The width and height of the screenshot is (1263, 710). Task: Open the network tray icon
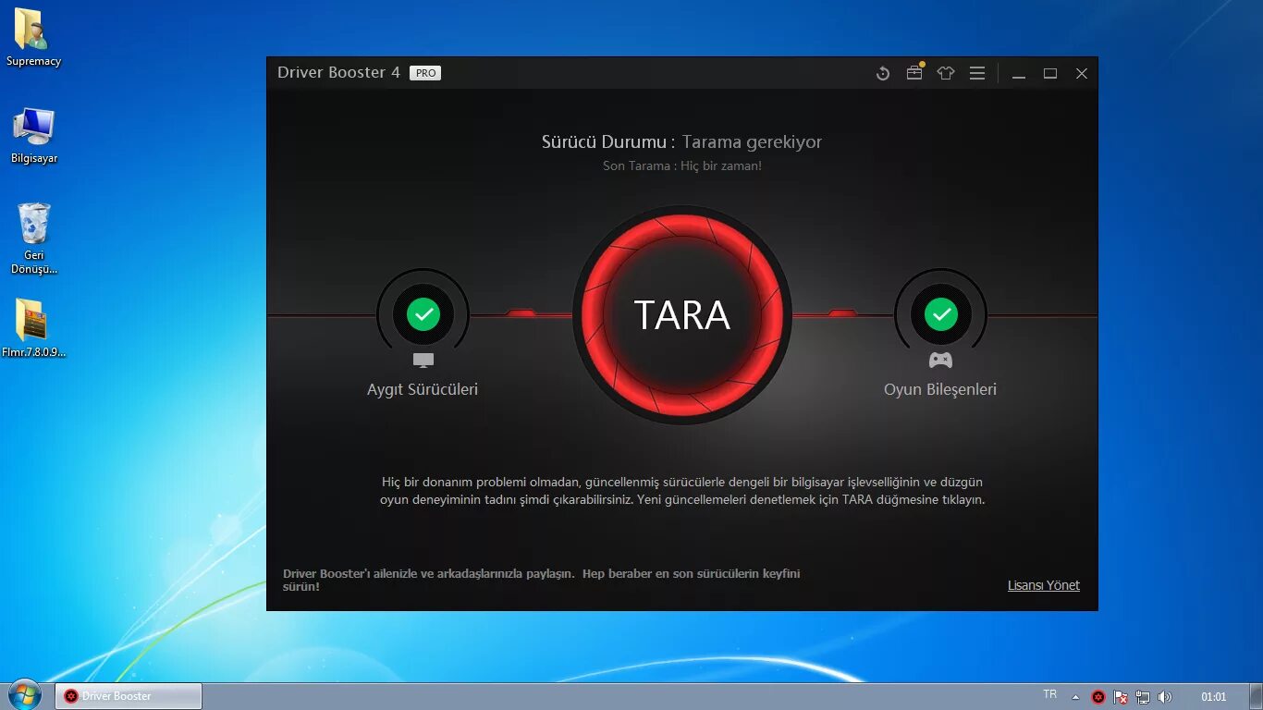pyautogui.click(x=1143, y=697)
